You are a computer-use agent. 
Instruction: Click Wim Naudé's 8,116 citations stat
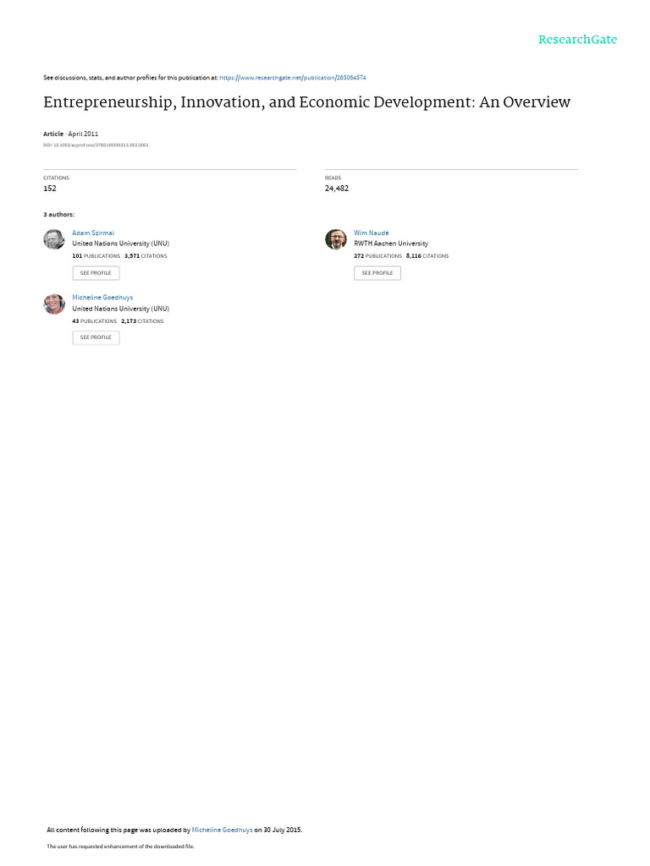[427, 255]
